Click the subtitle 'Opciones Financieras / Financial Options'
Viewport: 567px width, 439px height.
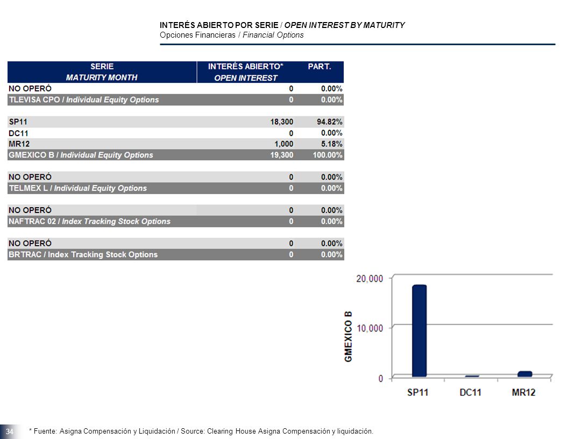pos(231,35)
